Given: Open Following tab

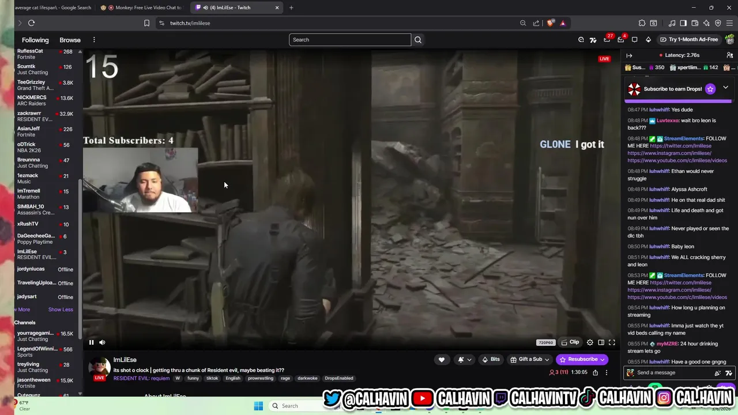Looking at the screenshot, I should click(x=35, y=40).
